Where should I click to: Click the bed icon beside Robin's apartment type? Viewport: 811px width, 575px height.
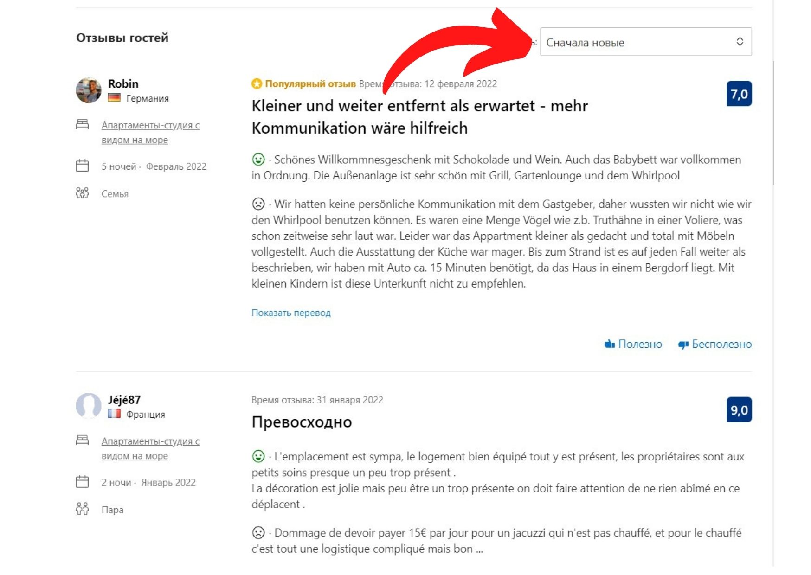[x=83, y=123]
